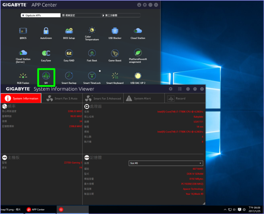Open Cloud Station app
The width and height of the screenshot is (264, 214).
pyautogui.click(x=138, y=31)
